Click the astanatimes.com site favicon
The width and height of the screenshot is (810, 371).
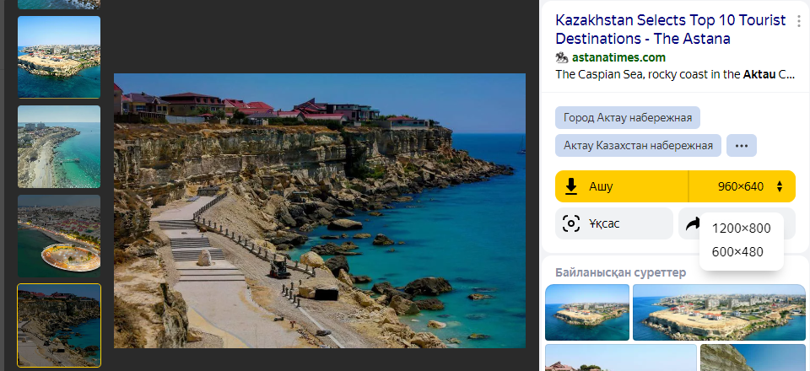coord(562,57)
